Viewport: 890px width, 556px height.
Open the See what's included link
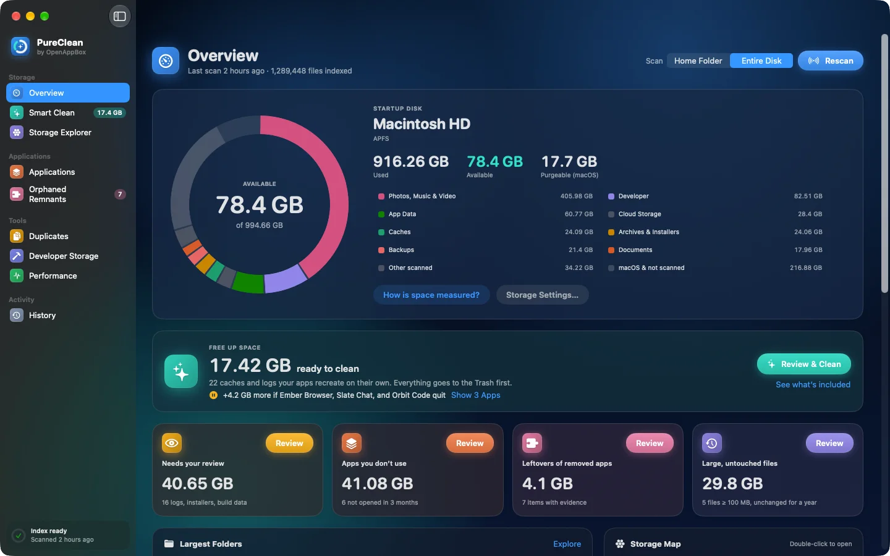[813, 384]
